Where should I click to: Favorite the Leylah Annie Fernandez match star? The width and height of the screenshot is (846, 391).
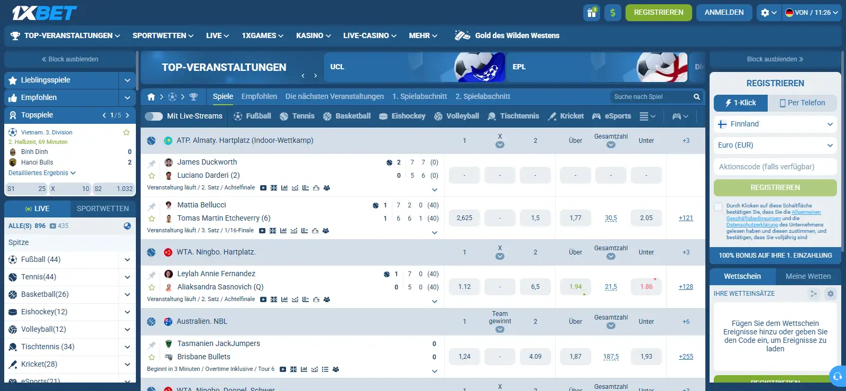[152, 287]
